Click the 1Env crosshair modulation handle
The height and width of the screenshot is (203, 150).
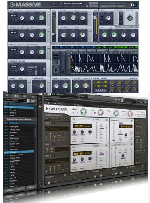61,47
